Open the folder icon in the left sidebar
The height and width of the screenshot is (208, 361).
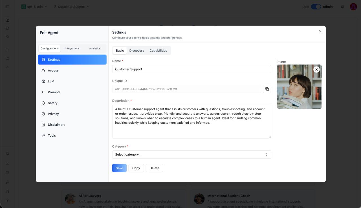coord(8,58)
